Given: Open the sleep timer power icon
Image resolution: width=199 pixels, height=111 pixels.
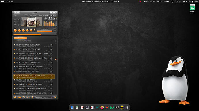Looking at the screenshot, I should [x=45, y=19].
